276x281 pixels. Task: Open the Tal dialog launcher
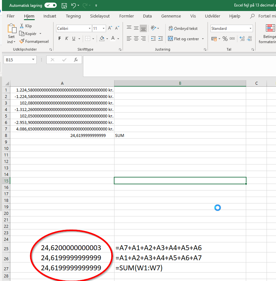pos(253,49)
